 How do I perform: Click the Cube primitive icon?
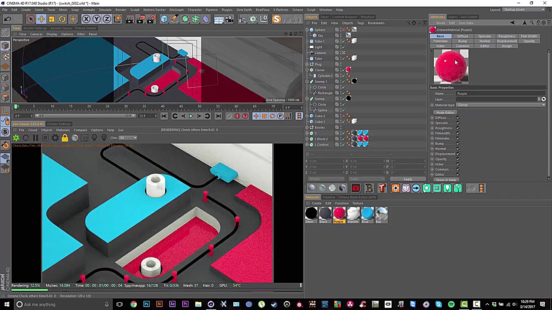164,19
